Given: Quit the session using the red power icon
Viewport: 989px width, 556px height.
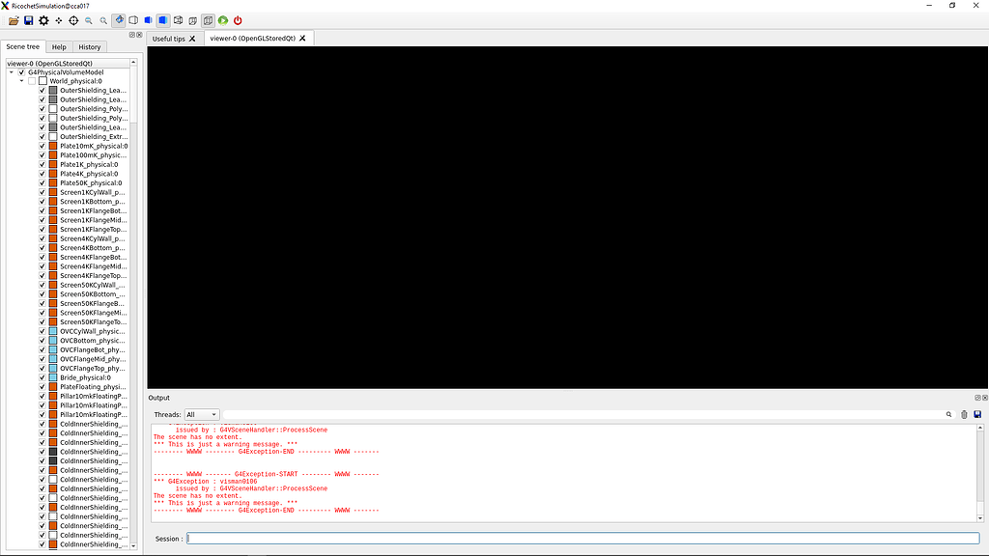Looking at the screenshot, I should (237, 20).
